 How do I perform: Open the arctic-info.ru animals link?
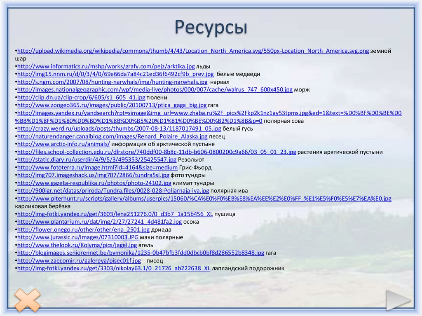pos(63,144)
